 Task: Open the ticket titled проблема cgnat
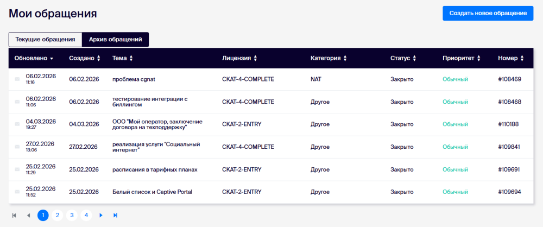tap(134, 79)
